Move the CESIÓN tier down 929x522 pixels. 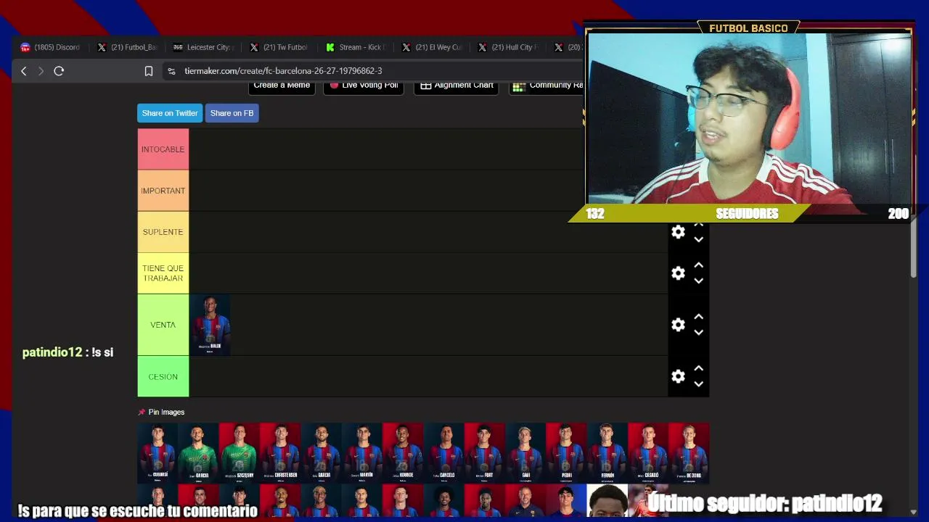point(698,385)
